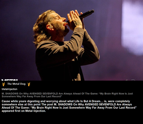The image size is (143, 124).
Task: Click the article summary starting "Cause while"
Action: pyautogui.click(x=69, y=106)
